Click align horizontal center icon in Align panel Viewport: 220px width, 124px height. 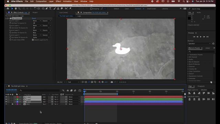pyautogui.click(x=194, y=93)
